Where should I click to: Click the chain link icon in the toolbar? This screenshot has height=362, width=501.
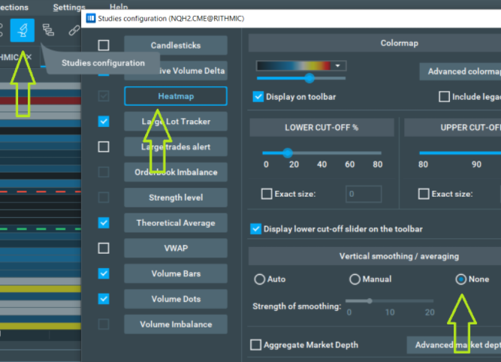coord(73,30)
